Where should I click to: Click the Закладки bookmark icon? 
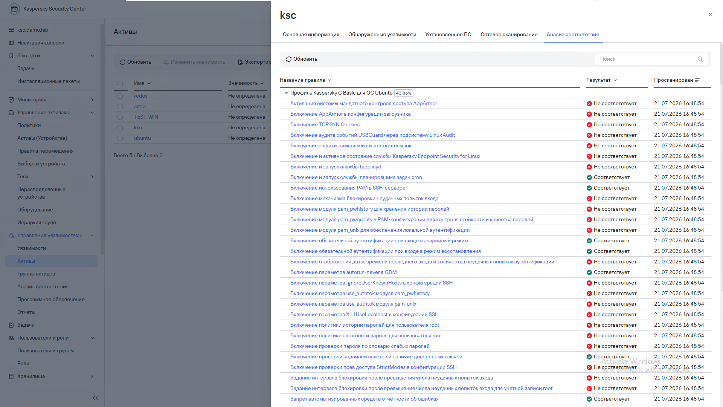click(11, 56)
